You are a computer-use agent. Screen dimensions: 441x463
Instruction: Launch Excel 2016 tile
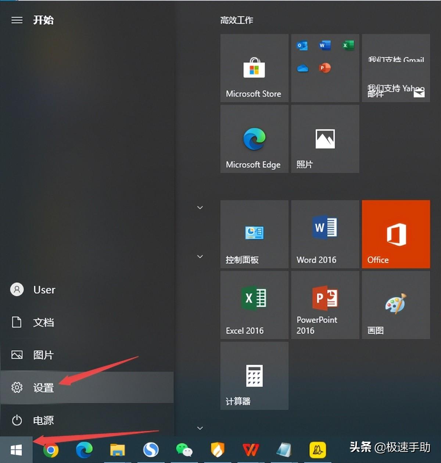pyautogui.click(x=254, y=305)
